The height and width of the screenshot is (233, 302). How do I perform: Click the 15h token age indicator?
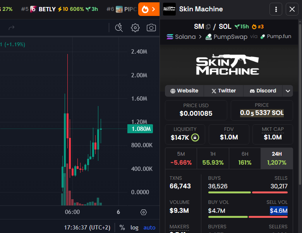click(x=242, y=27)
